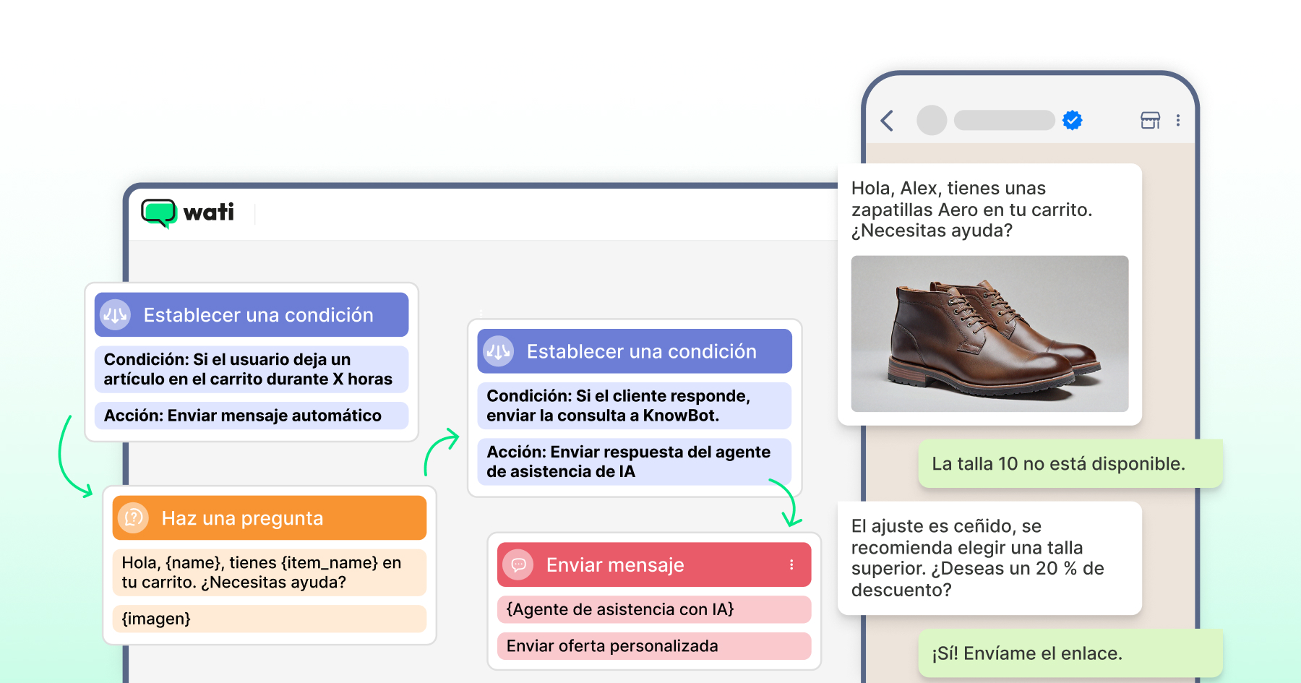Click the question mark icon in Haz una pregunta
The height and width of the screenshot is (683, 1301).
[x=134, y=518]
